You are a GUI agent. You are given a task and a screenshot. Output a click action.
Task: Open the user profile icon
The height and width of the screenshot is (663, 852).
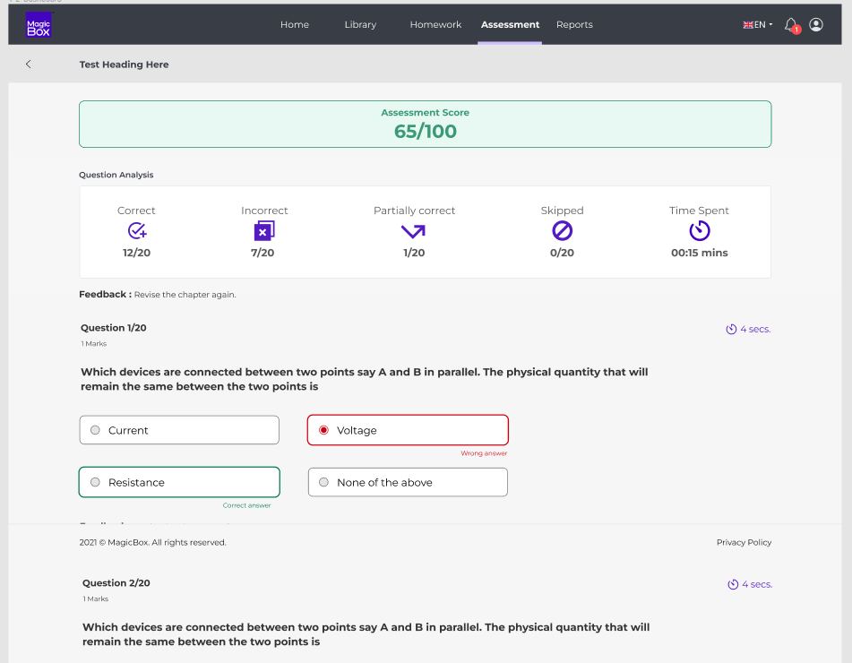coord(815,24)
